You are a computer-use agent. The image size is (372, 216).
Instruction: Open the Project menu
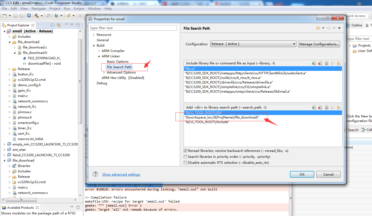(55, 9)
